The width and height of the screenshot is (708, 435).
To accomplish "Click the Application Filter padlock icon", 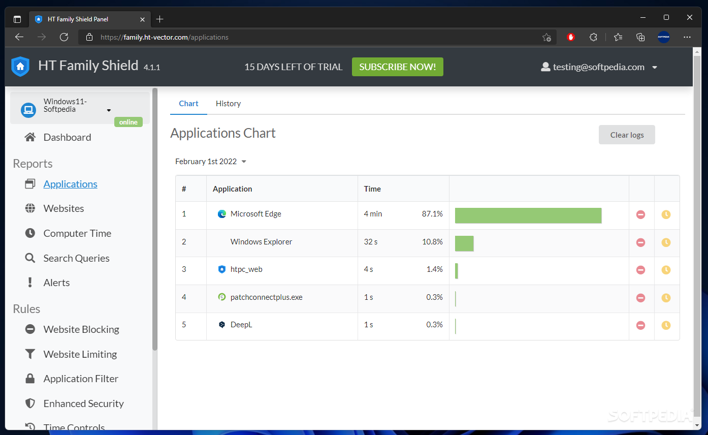I will click(x=30, y=379).
